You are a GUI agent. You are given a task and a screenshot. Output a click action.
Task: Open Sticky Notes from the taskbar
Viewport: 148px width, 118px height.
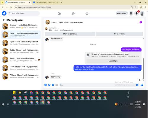click(x=14, y=93)
